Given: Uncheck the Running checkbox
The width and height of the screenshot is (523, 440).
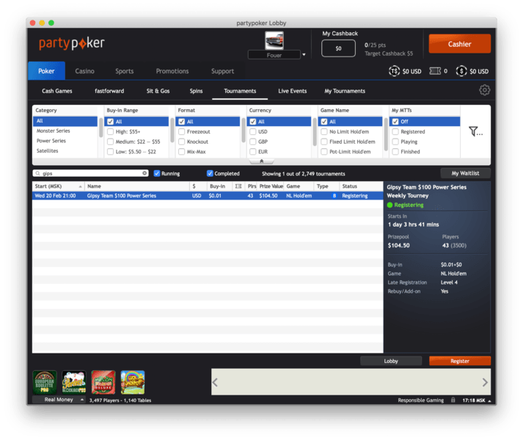Looking at the screenshot, I should 157,174.
